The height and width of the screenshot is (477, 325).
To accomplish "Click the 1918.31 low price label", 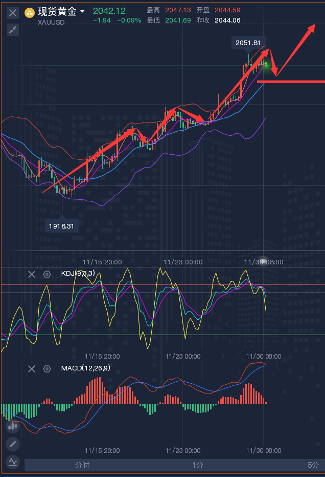I will point(61,225).
